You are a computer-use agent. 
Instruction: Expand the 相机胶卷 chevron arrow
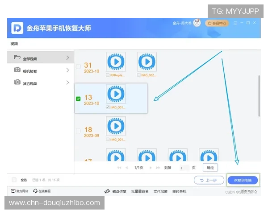(x=68, y=70)
